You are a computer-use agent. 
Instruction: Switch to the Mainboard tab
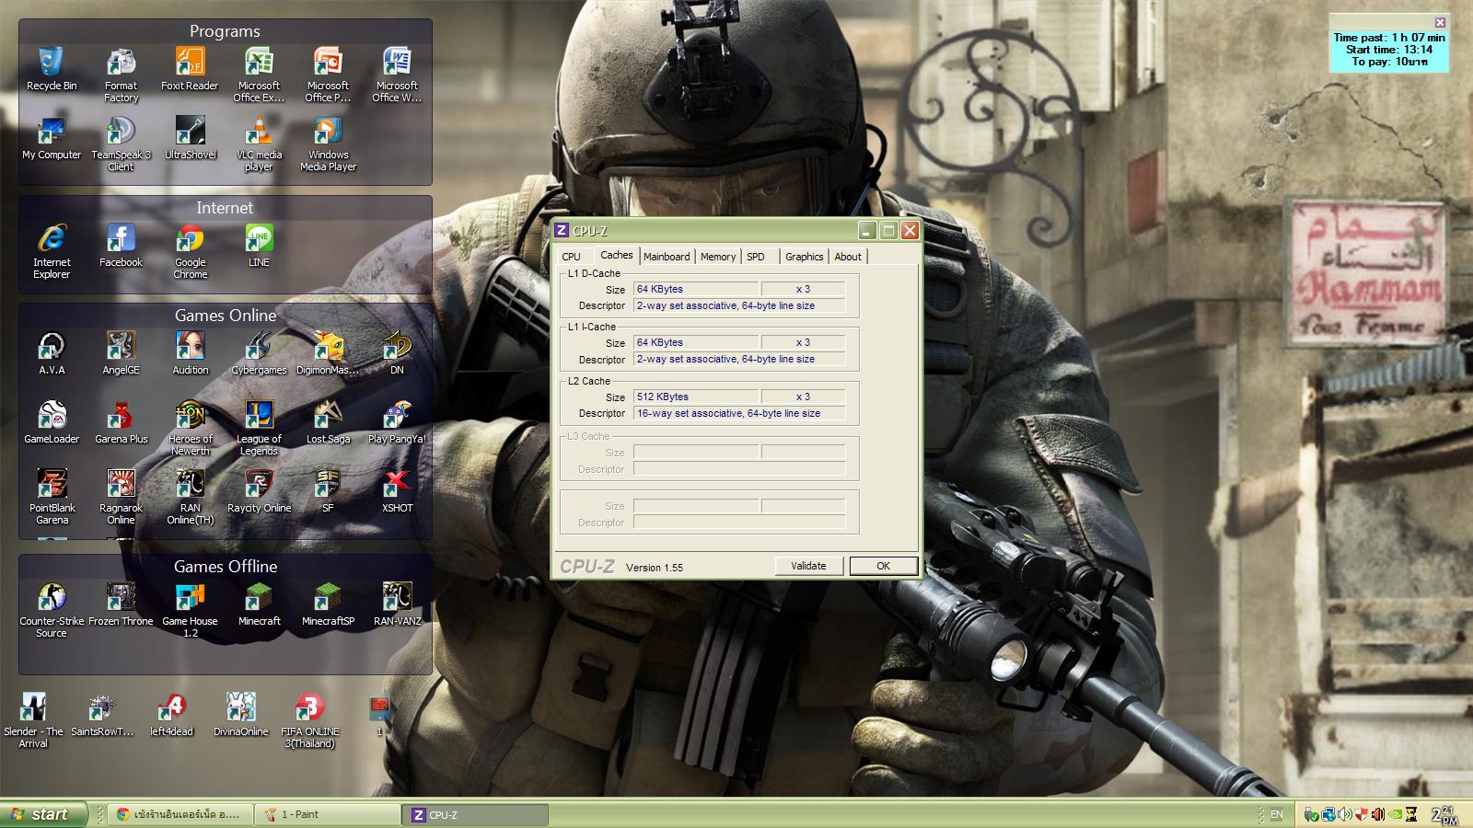point(667,257)
